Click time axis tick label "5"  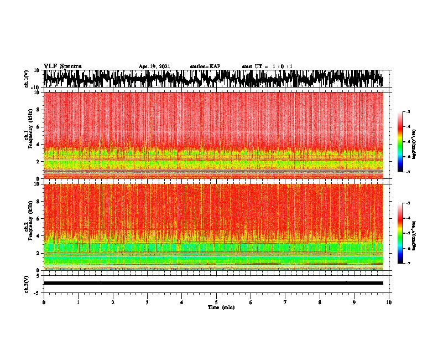point(216,302)
